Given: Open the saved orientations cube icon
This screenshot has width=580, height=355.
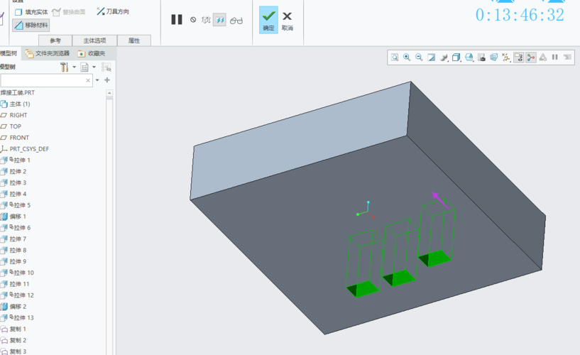Looking at the screenshot, I should point(456,58).
